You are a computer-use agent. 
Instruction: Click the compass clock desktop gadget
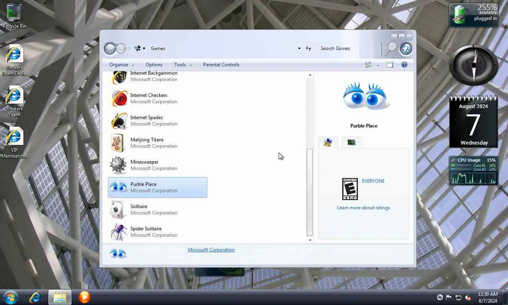pos(473,65)
